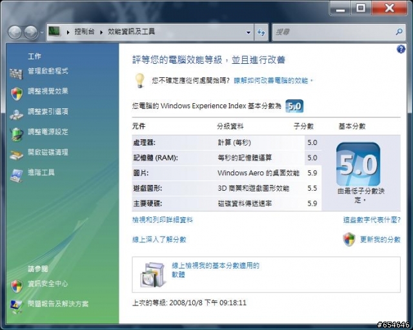
Task: Click 磁碟資料傳送速率 description
Action: tap(245, 204)
